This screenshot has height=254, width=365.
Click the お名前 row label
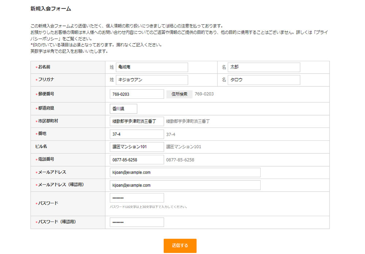[44, 67]
